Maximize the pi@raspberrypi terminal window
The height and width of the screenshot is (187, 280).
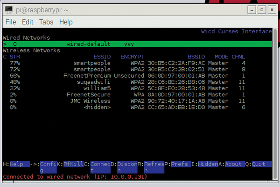coord(262,10)
